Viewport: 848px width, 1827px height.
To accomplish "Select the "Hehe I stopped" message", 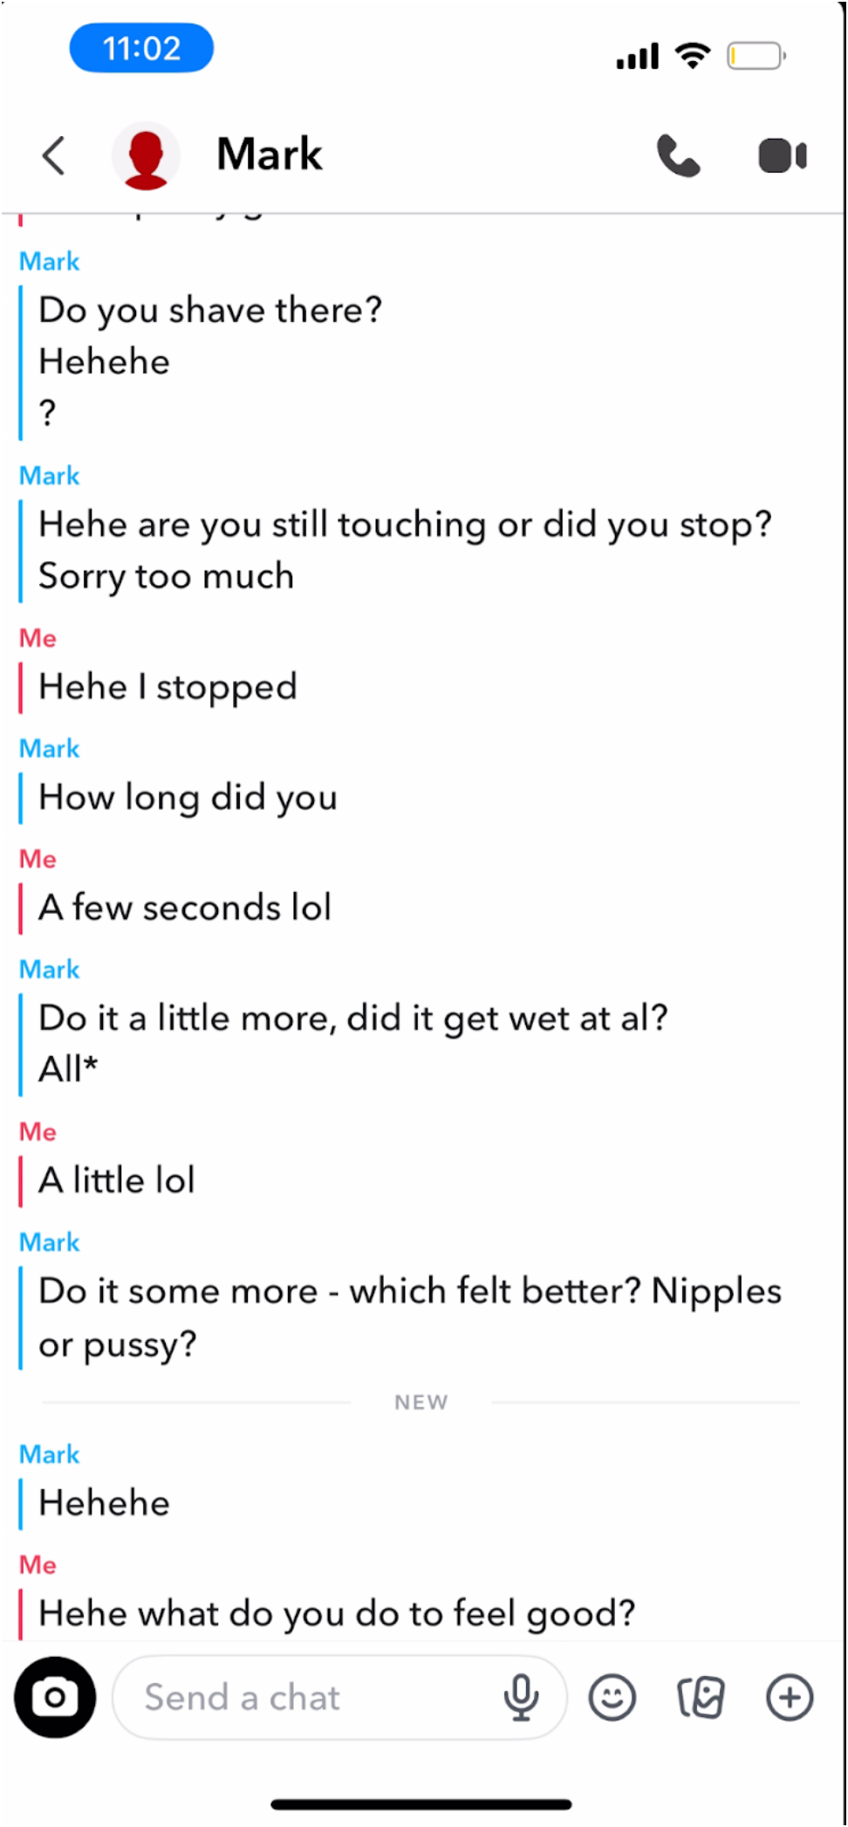I will pos(168,687).
